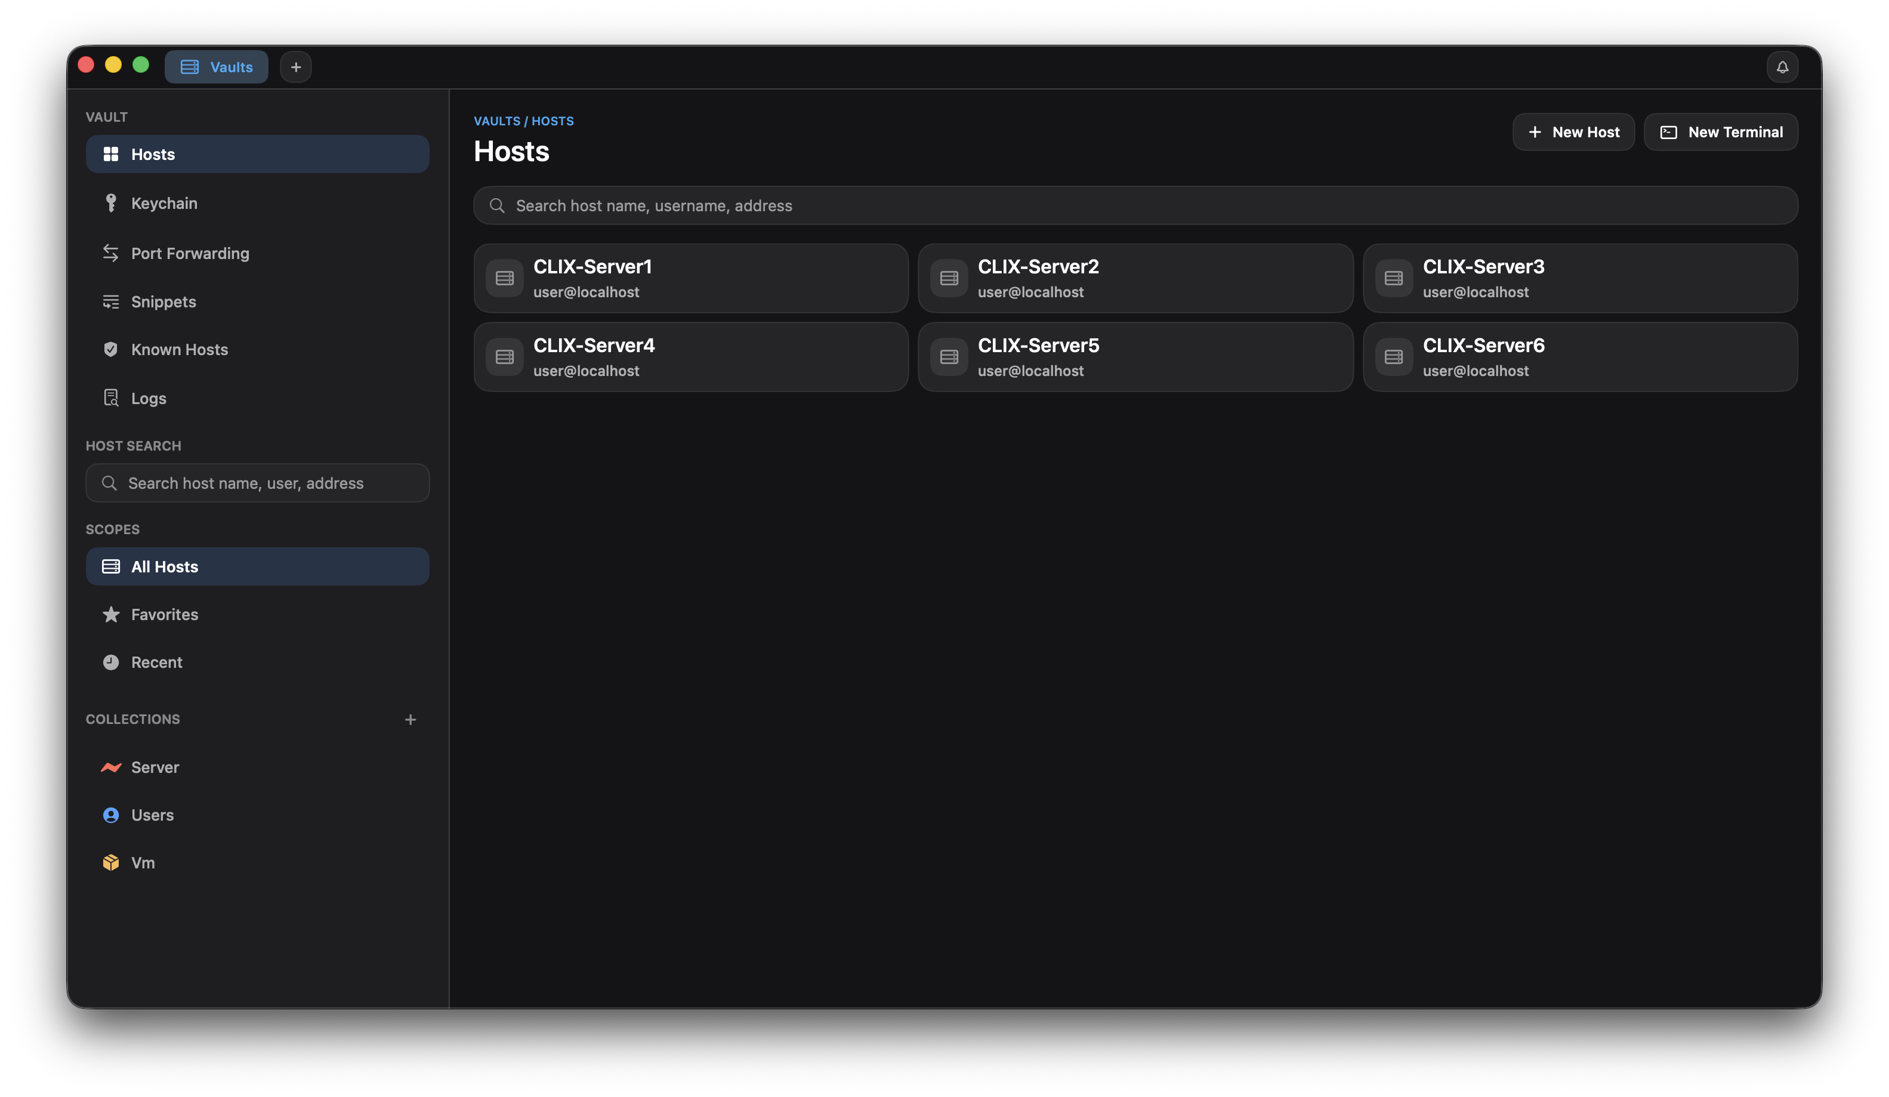The height and width of the screenshot is (1097, 1889).
Task: View the Logs section
Action: pos(257,398)
